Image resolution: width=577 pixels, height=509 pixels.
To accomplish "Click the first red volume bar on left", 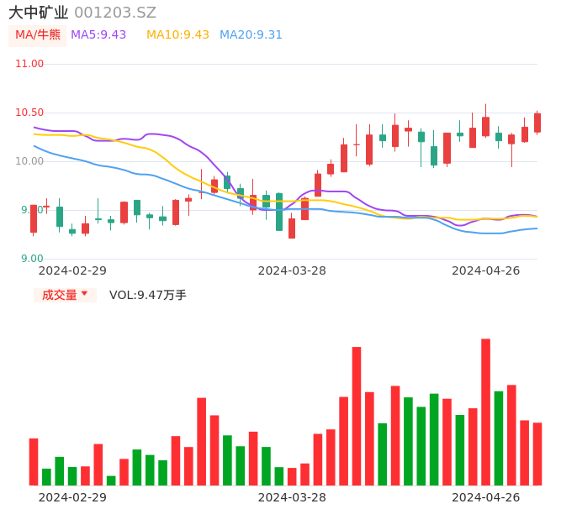I will click(x=34, y=461).
